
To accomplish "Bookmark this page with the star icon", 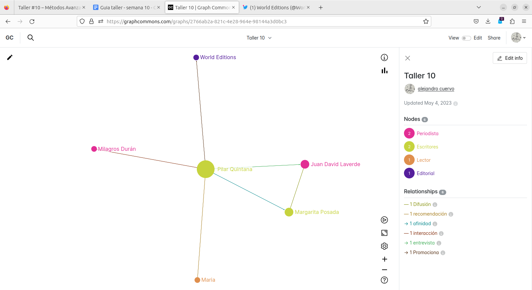I will [426, 22].
